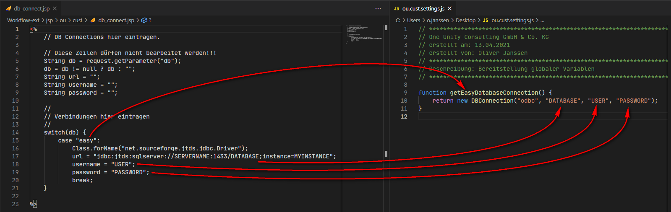Close the db_connect.jsp tab
This screenshot has width=671, height=212.
coord(55,8)
